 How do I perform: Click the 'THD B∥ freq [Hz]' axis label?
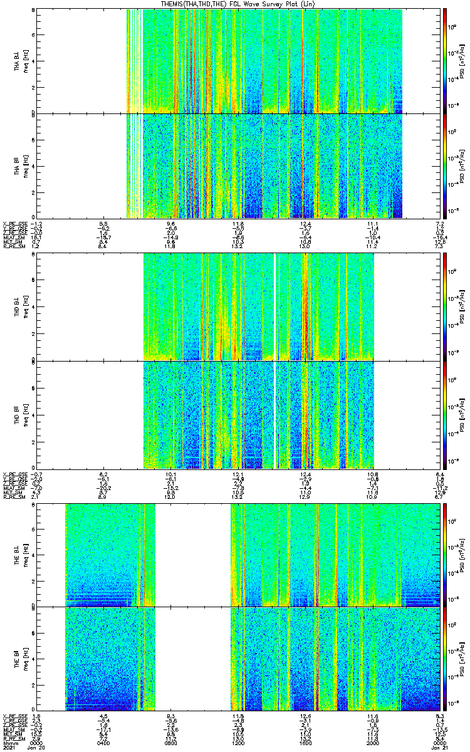[21, 414]
